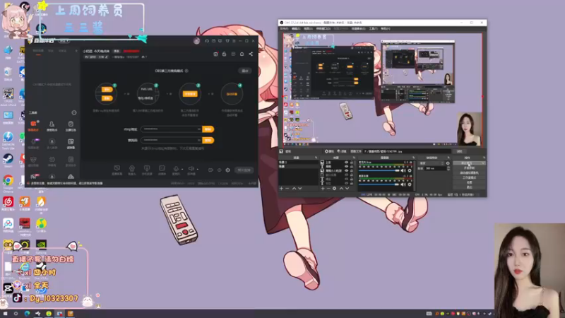Open transition settings gear in OBS transitions panel
This screenshot has width=565, height=318.
pyautogui.click(x=448, y=163)
